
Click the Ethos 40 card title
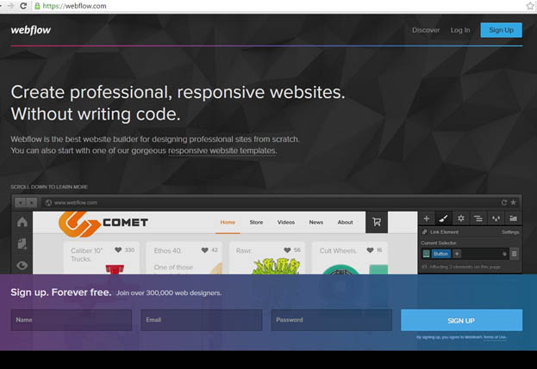(x=167, y=251)
